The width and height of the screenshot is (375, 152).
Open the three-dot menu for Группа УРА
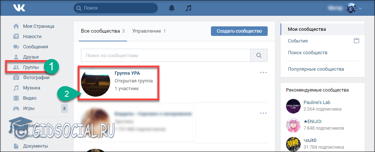(x=263, y=73)
